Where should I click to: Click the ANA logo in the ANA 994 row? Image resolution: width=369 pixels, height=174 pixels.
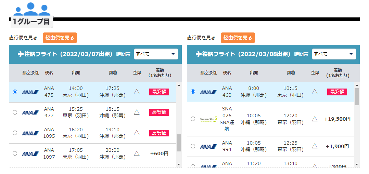[208, 147]
